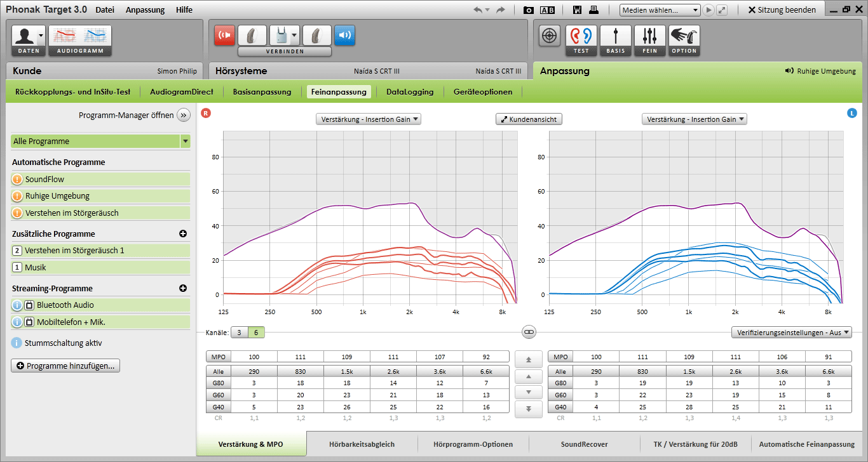This screenshot has height=462, width=868.
Task: Open the Basis adjustment icon
Action: [x=616, y=41]
